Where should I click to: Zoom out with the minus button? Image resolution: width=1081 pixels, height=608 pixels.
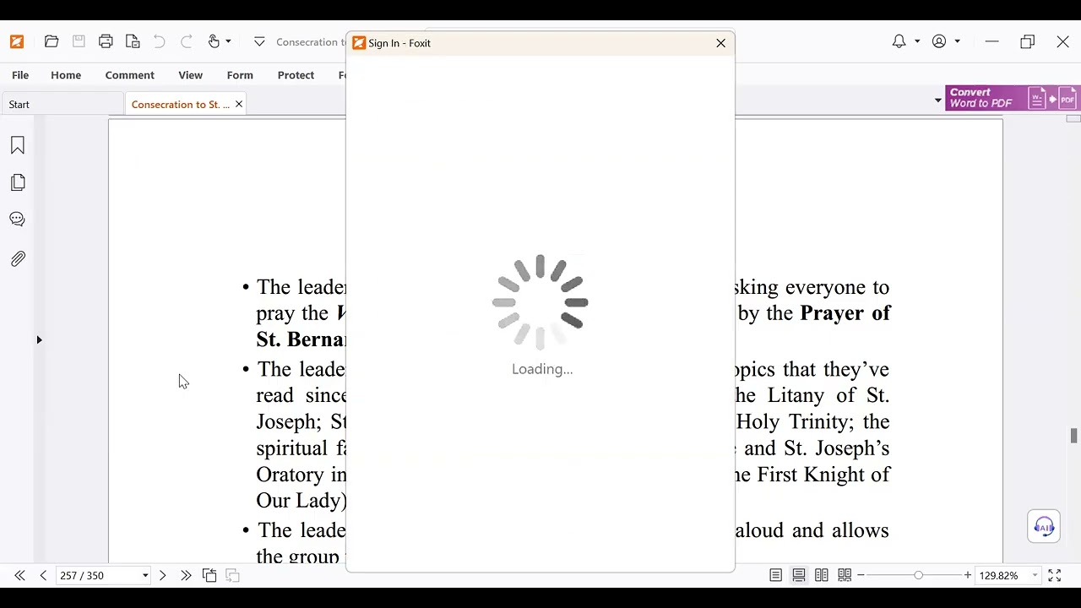[x=861, y=575]
